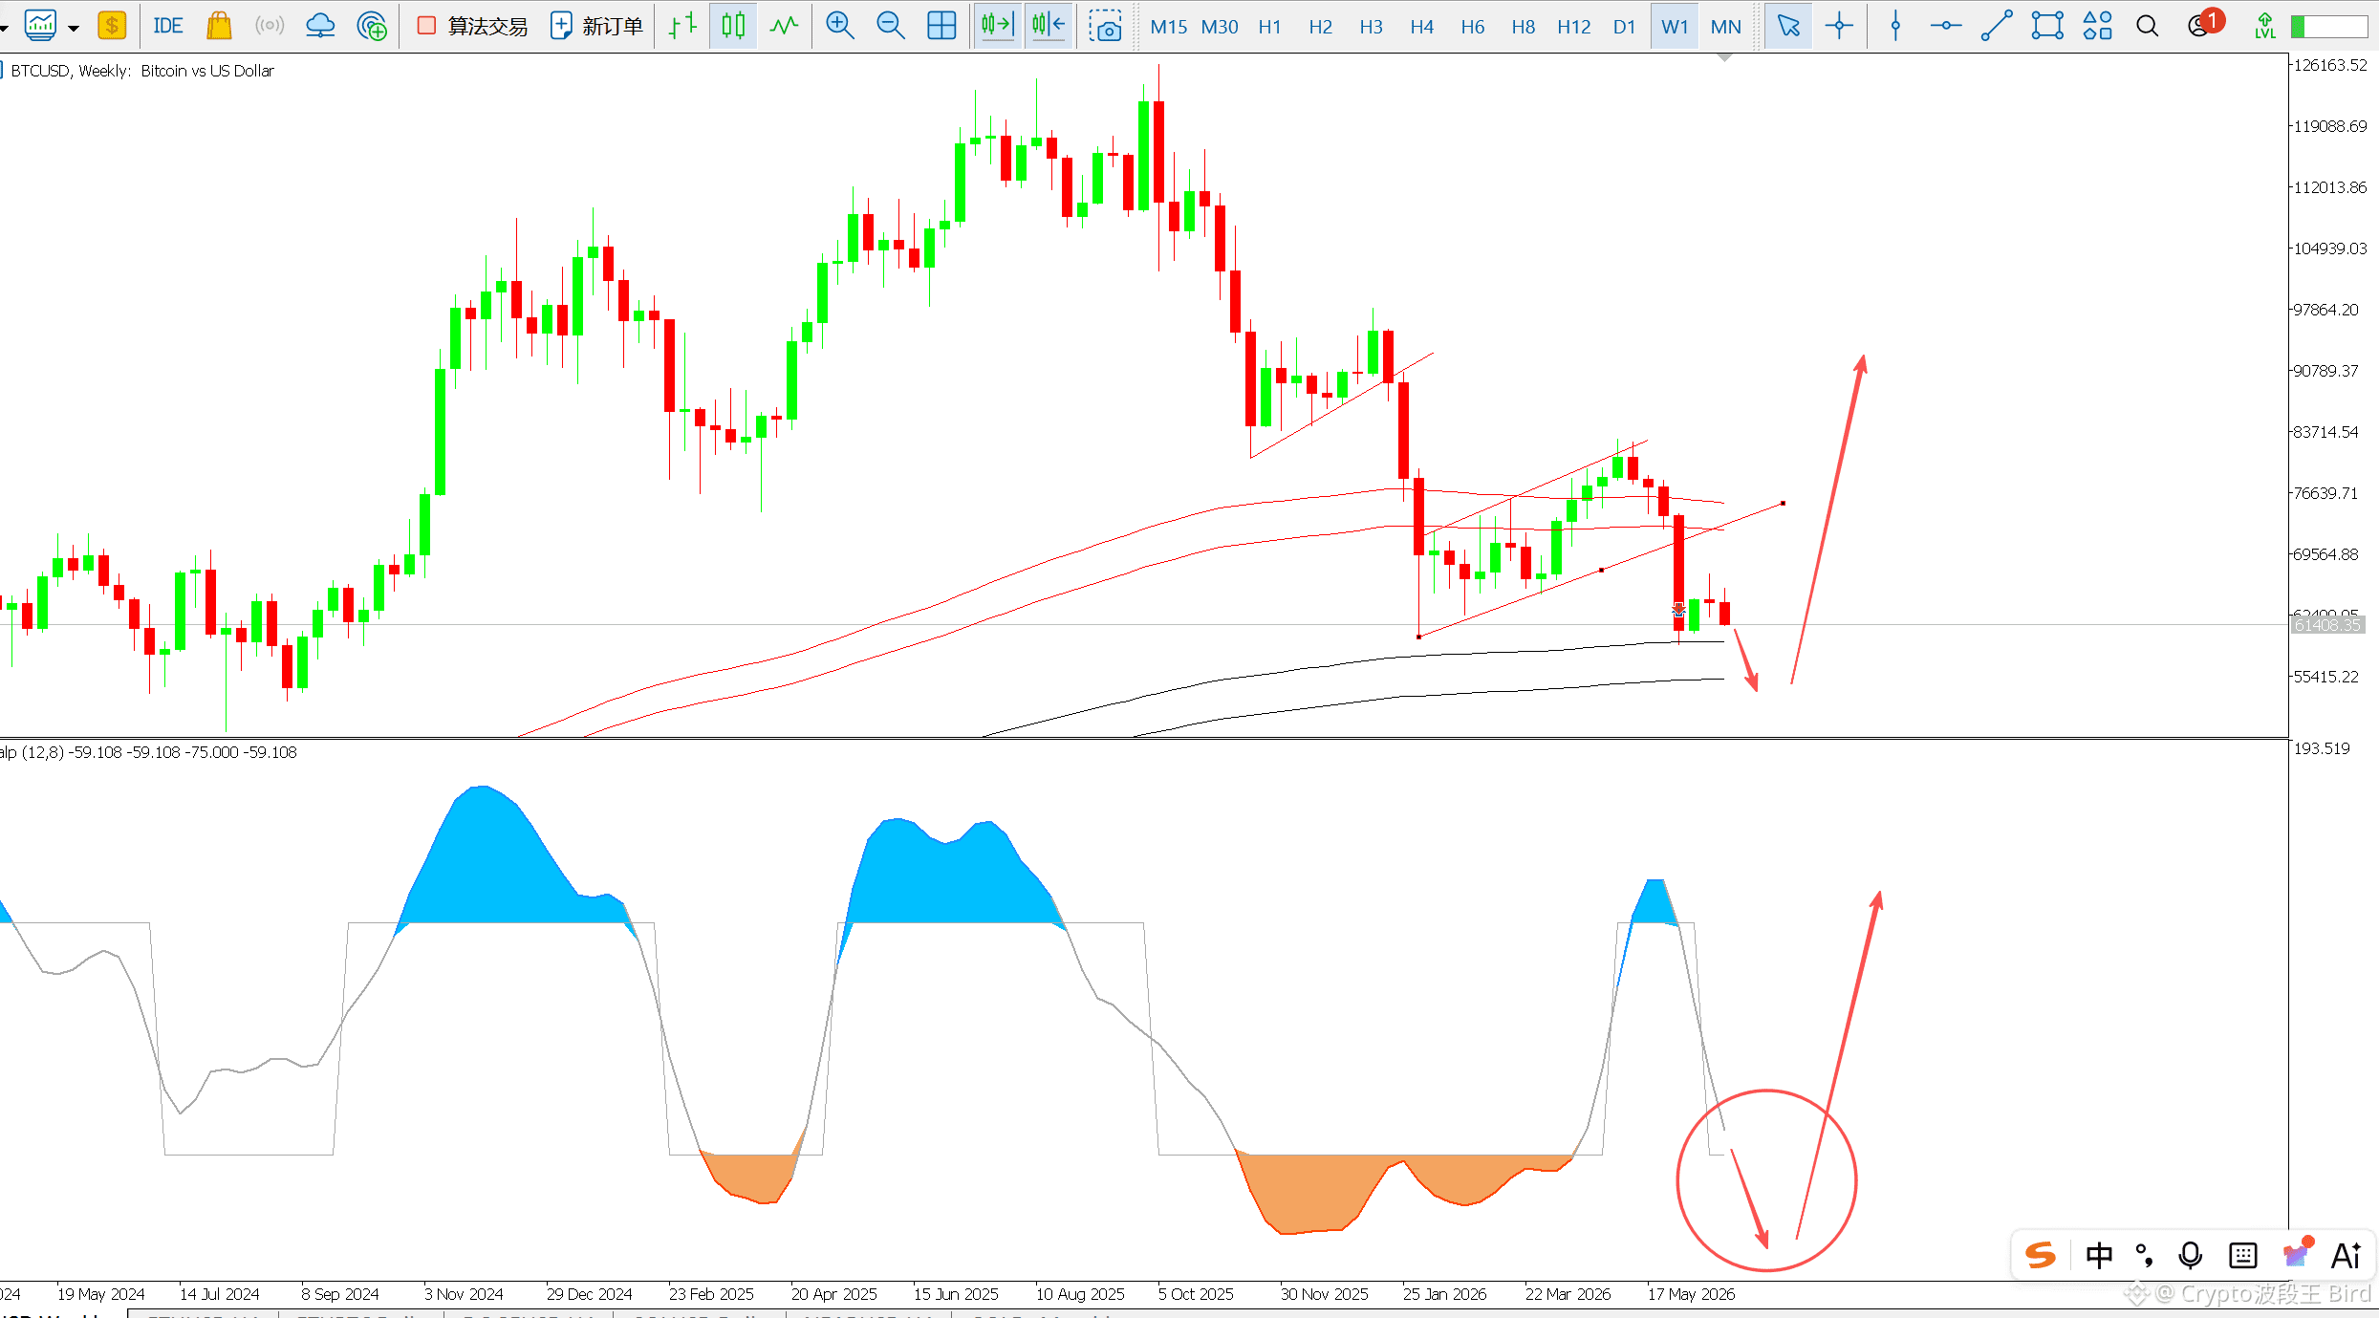Toggle the 中 Chinese input mode

click(2098, 1255)
